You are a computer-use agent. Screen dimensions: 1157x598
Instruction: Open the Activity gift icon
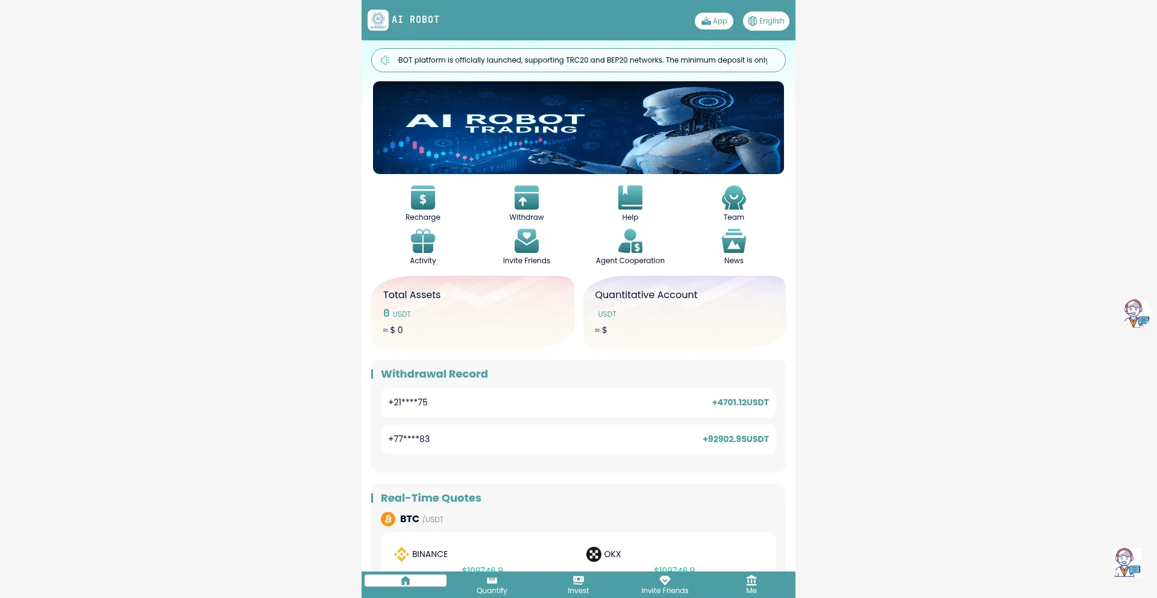tap(422, 241)
